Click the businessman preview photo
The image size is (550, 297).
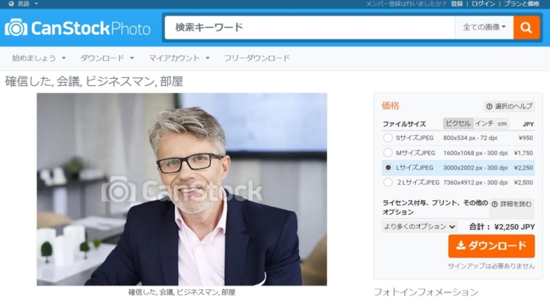coord(182,189)
